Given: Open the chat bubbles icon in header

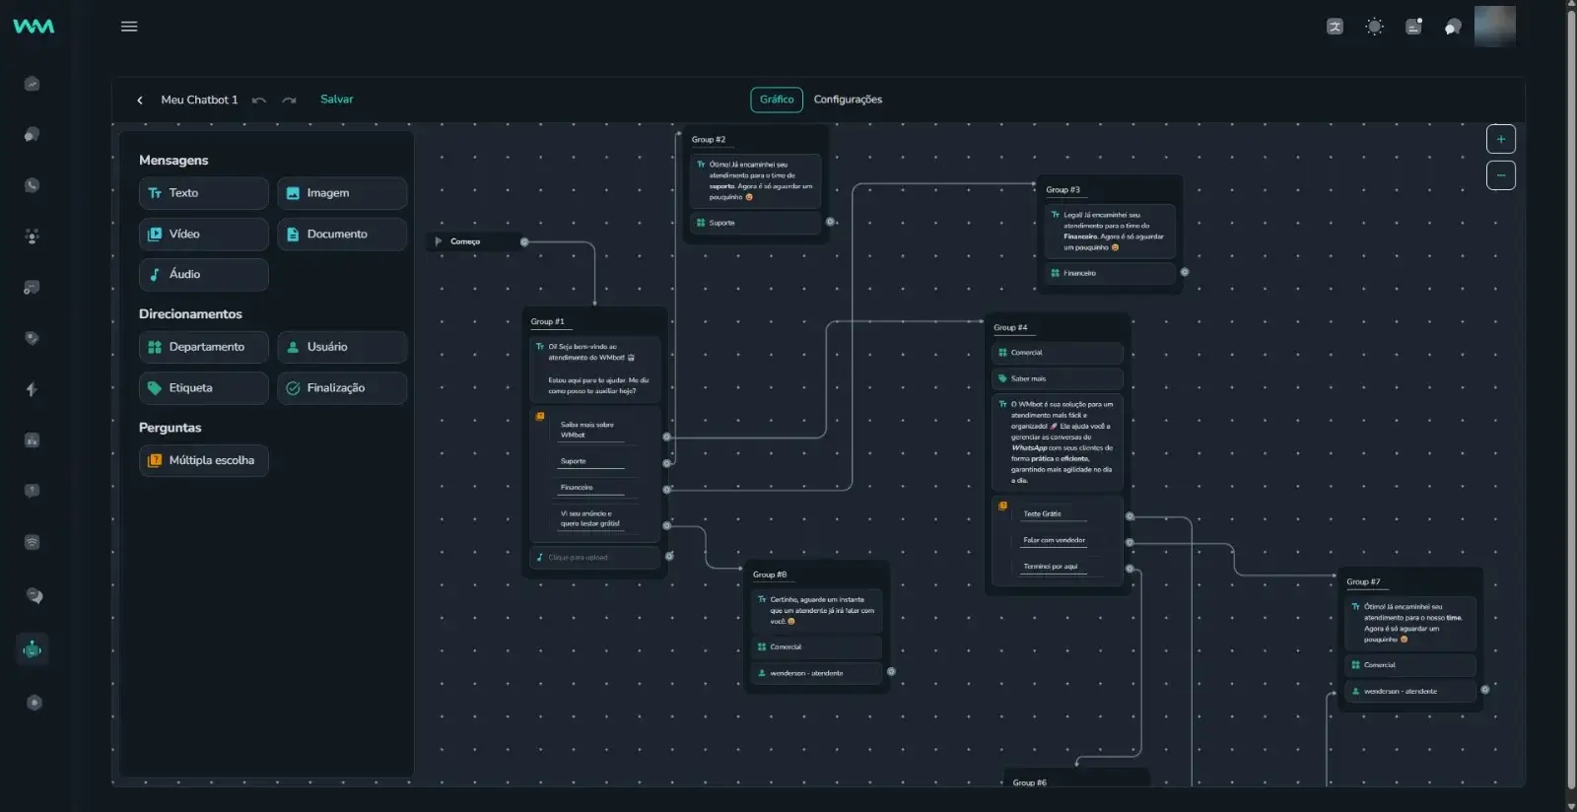Looking at the screenshot, I should point(1453,27).
